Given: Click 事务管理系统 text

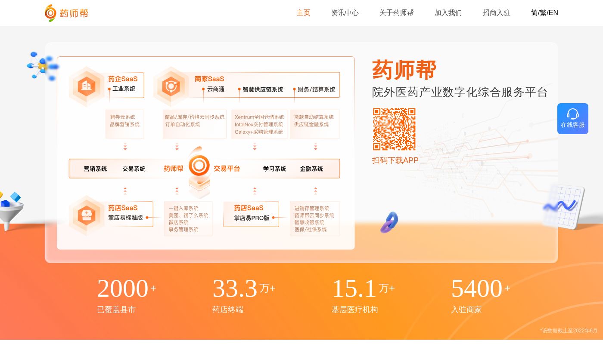Looking at the screenshot, I should point(183,229).
